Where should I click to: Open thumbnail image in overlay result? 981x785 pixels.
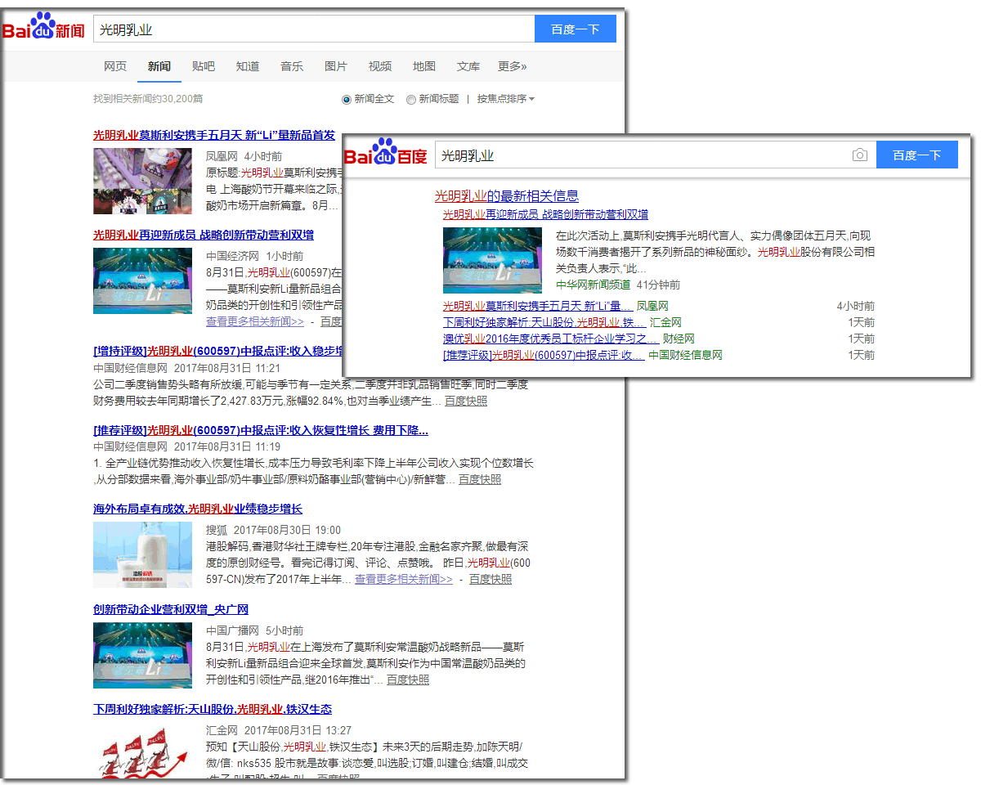(492, 260)
